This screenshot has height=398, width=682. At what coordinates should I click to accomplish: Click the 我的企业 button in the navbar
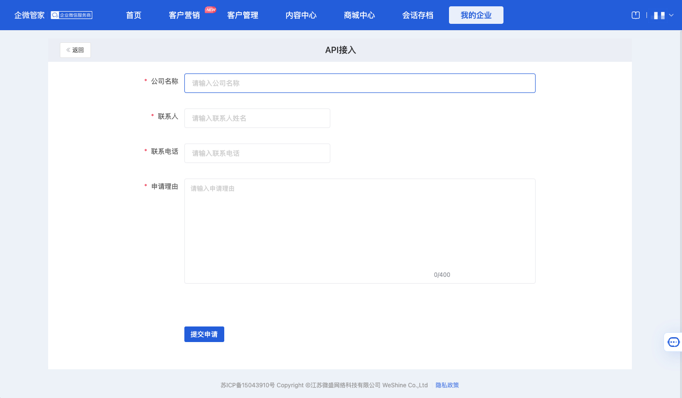point(476,15)
